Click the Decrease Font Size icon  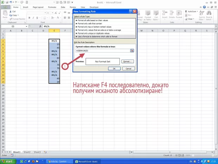point(59,13)
